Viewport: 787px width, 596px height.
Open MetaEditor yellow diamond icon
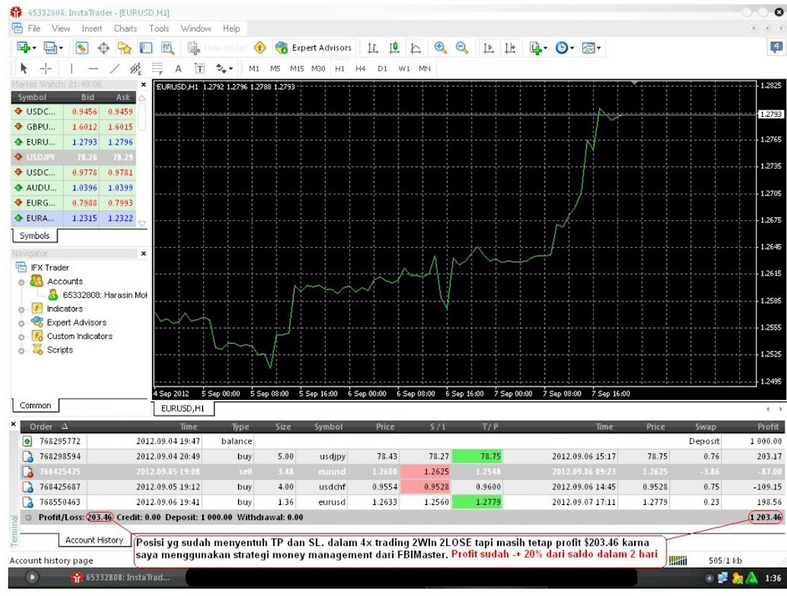point(260,48)
